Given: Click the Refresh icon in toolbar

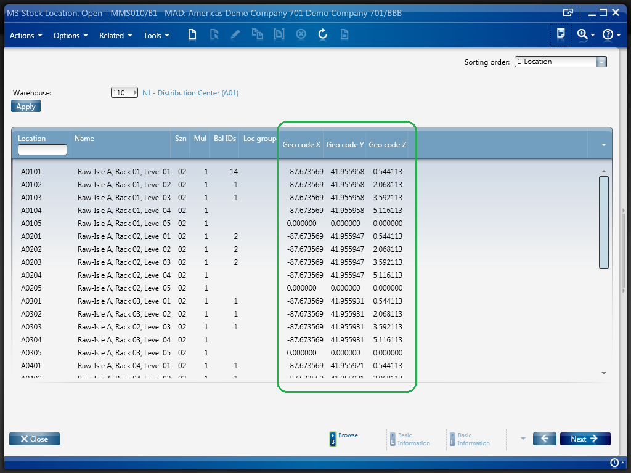Looking at the screenshot, I should [x=322, y=34].
